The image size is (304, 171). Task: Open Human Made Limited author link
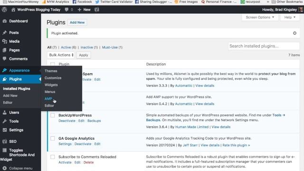coord(192,127)
